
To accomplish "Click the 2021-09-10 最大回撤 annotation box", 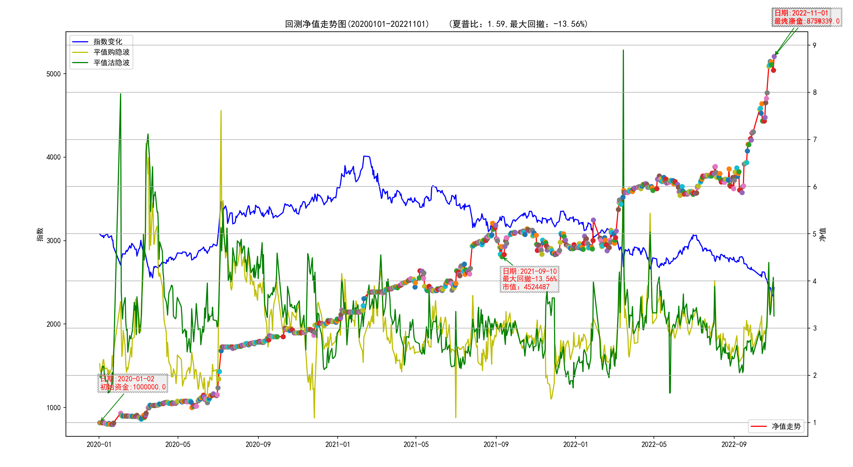I will 529,279.
